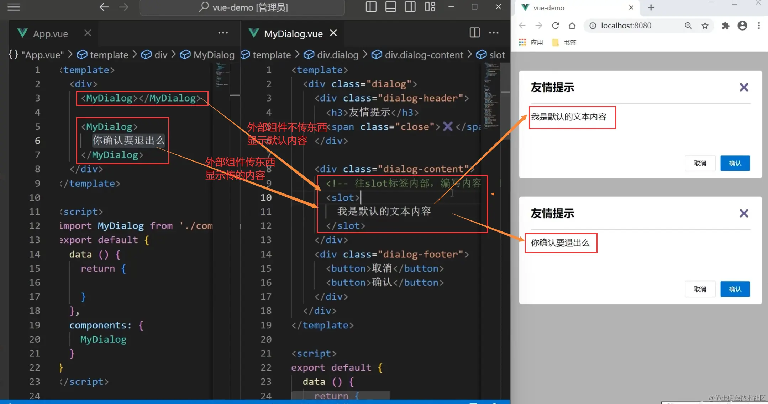This screenshot has height=404, width=768.
Task: Click browser forward arrow
Action: point(539,26)
